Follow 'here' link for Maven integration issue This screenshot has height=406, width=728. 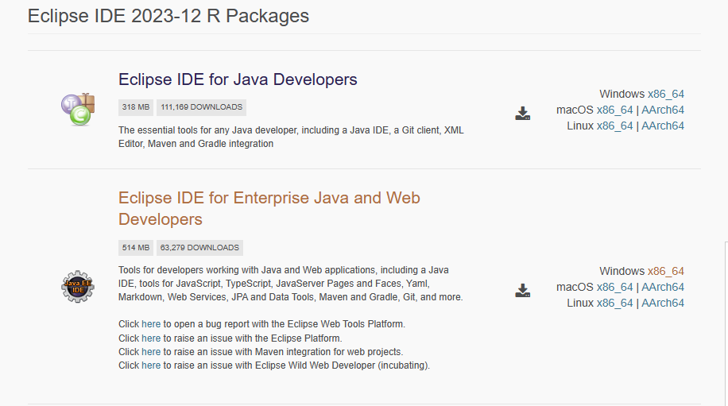coord(151,351)
